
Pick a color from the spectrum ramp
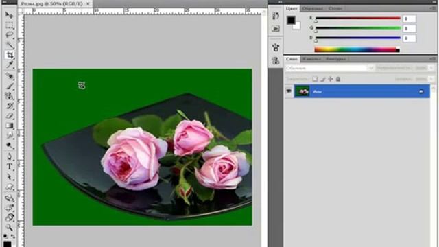pos(357,49)
